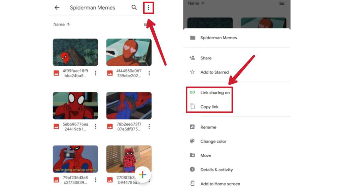Click image file icon beside 4f44550a067

tap(110, 73)
